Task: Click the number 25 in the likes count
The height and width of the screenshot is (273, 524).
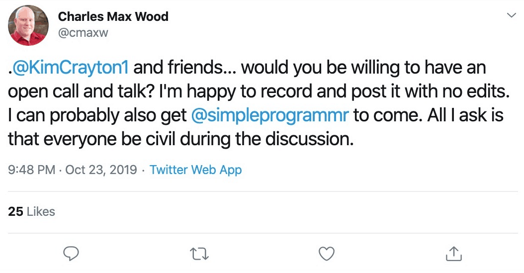Action: [16, 211]
